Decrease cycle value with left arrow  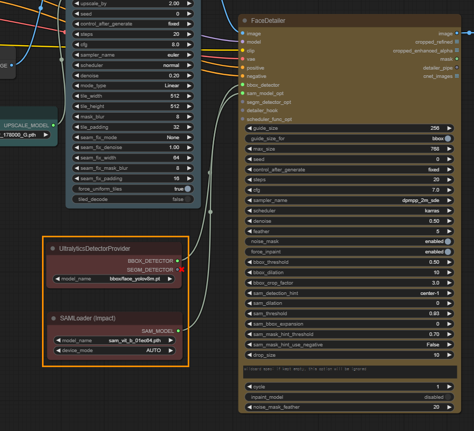pos(249,387)
